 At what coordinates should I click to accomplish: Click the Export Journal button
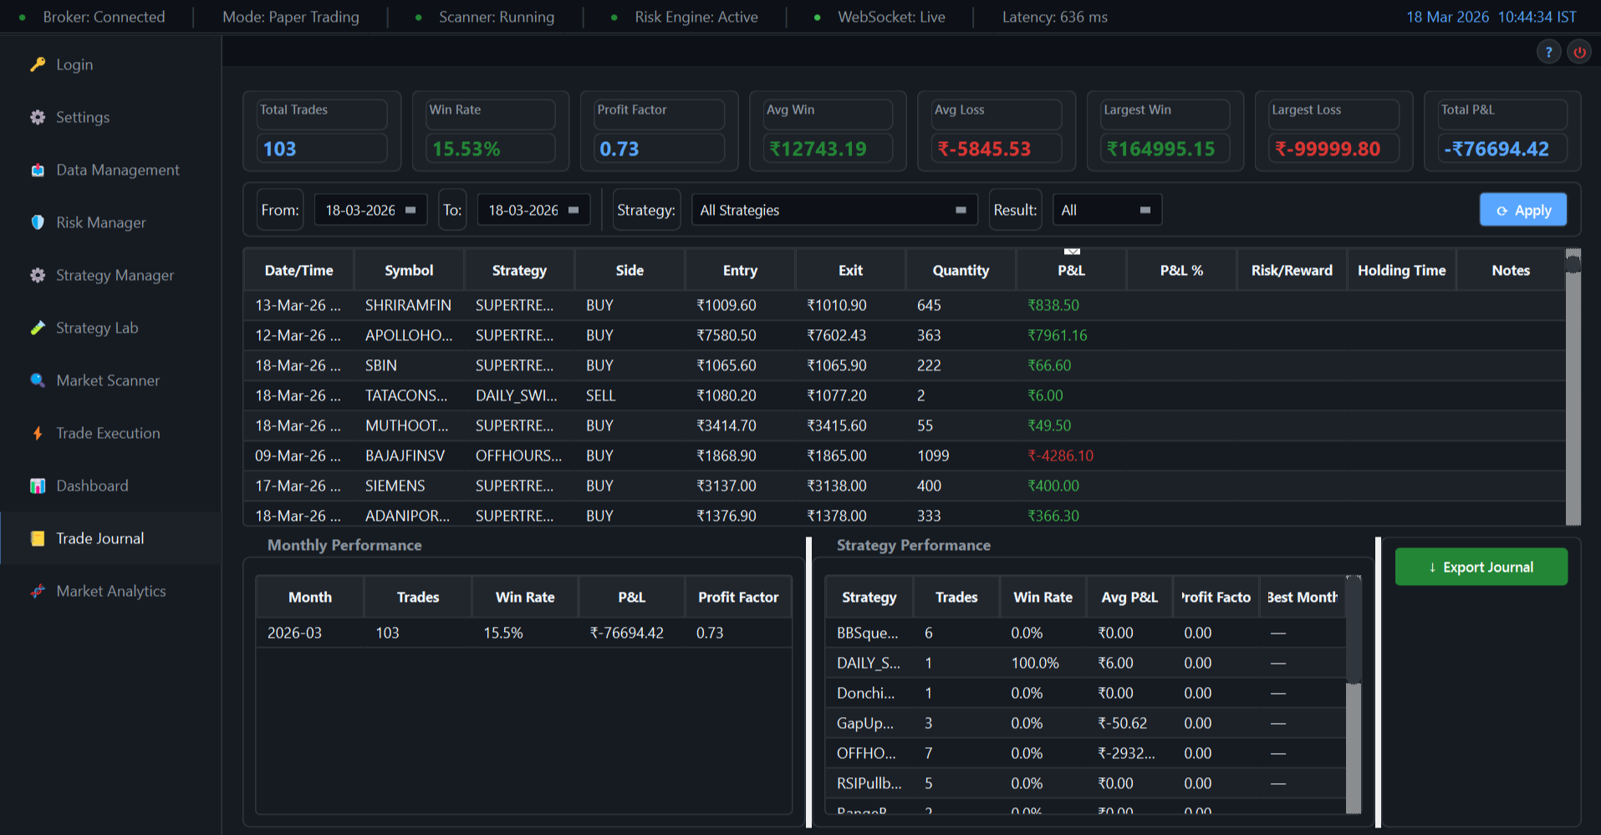coord(1481,567)
